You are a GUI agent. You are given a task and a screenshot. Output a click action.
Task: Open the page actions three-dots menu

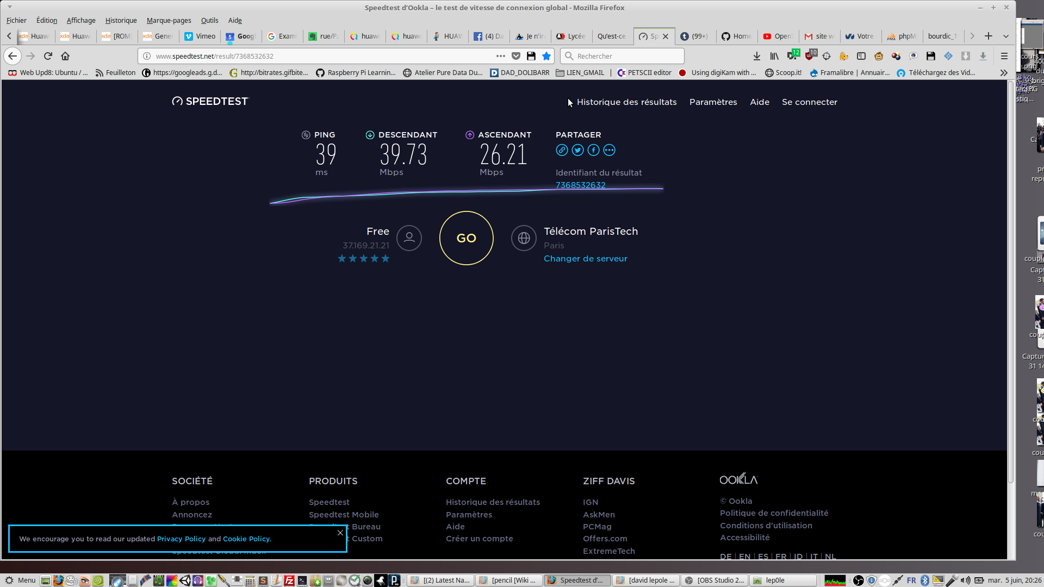point(501,56)
